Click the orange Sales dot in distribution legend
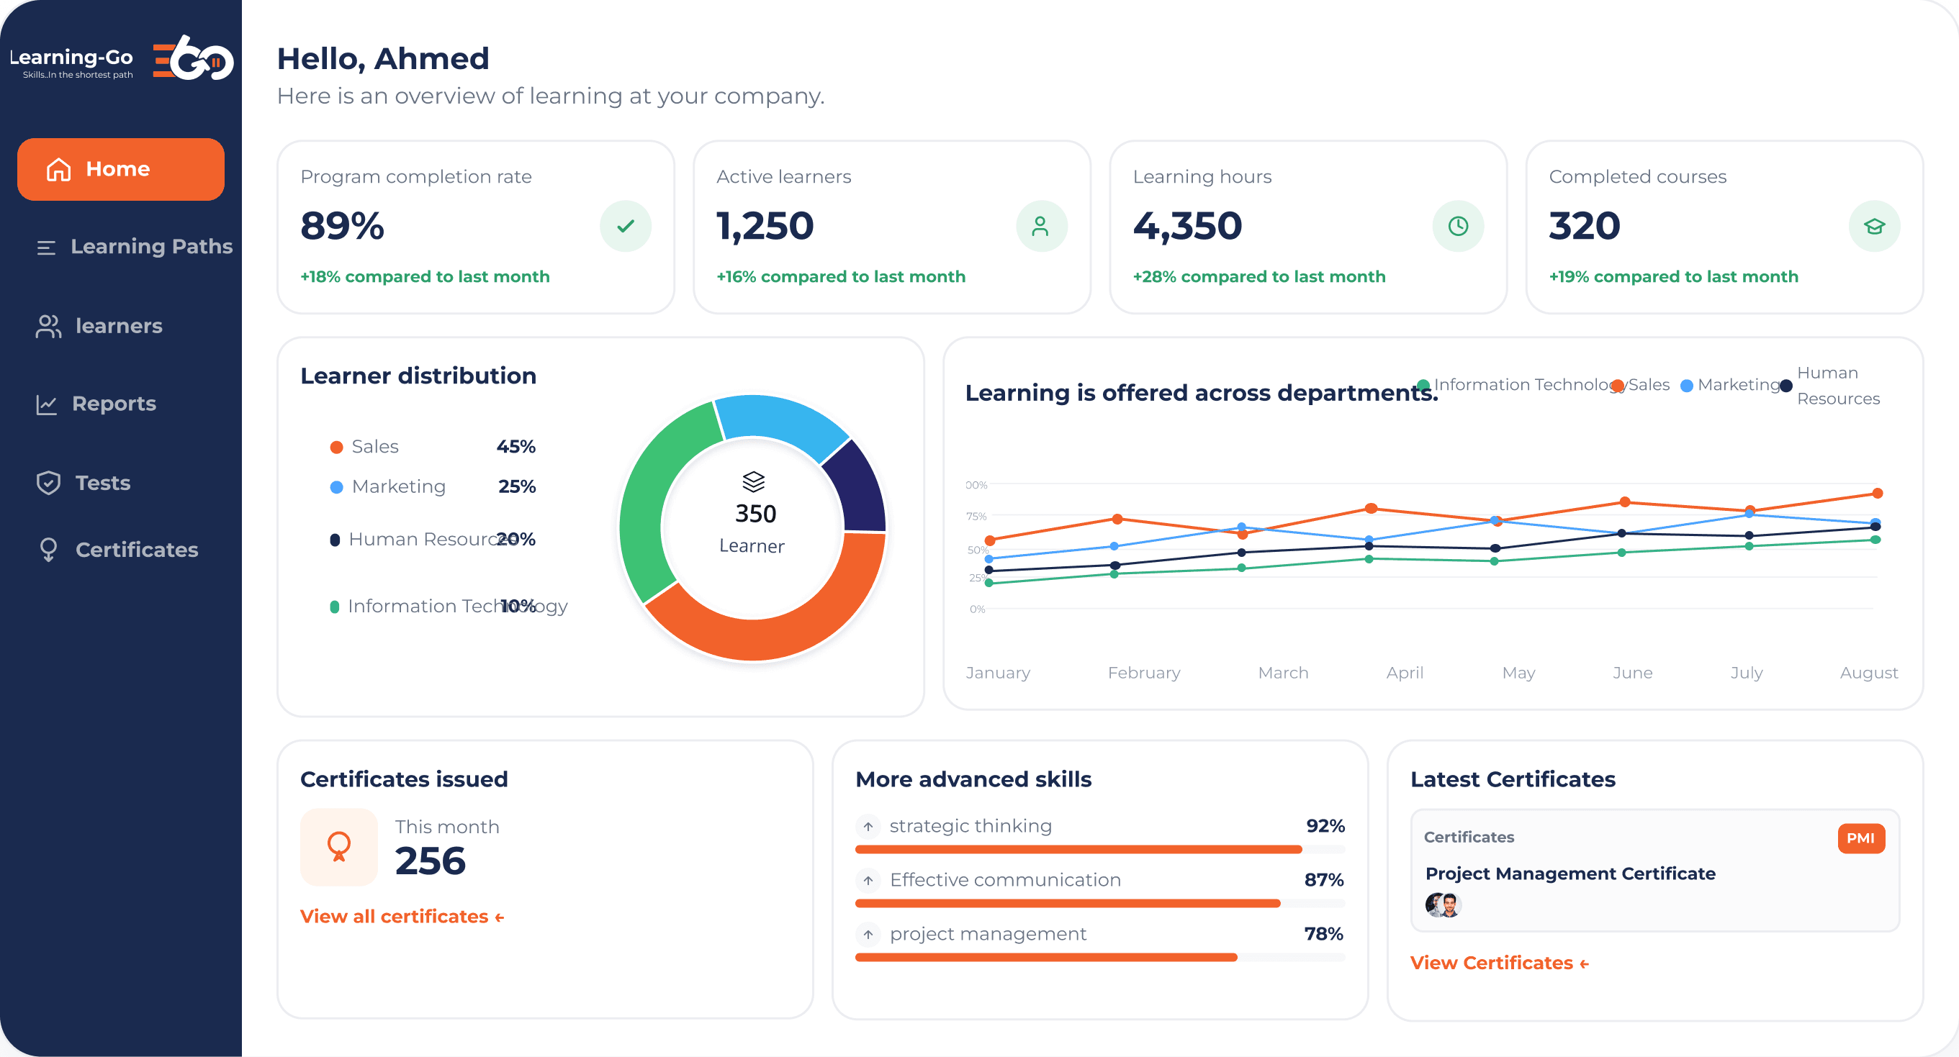The image size is (1959, 1057). [x=336, y=448]
